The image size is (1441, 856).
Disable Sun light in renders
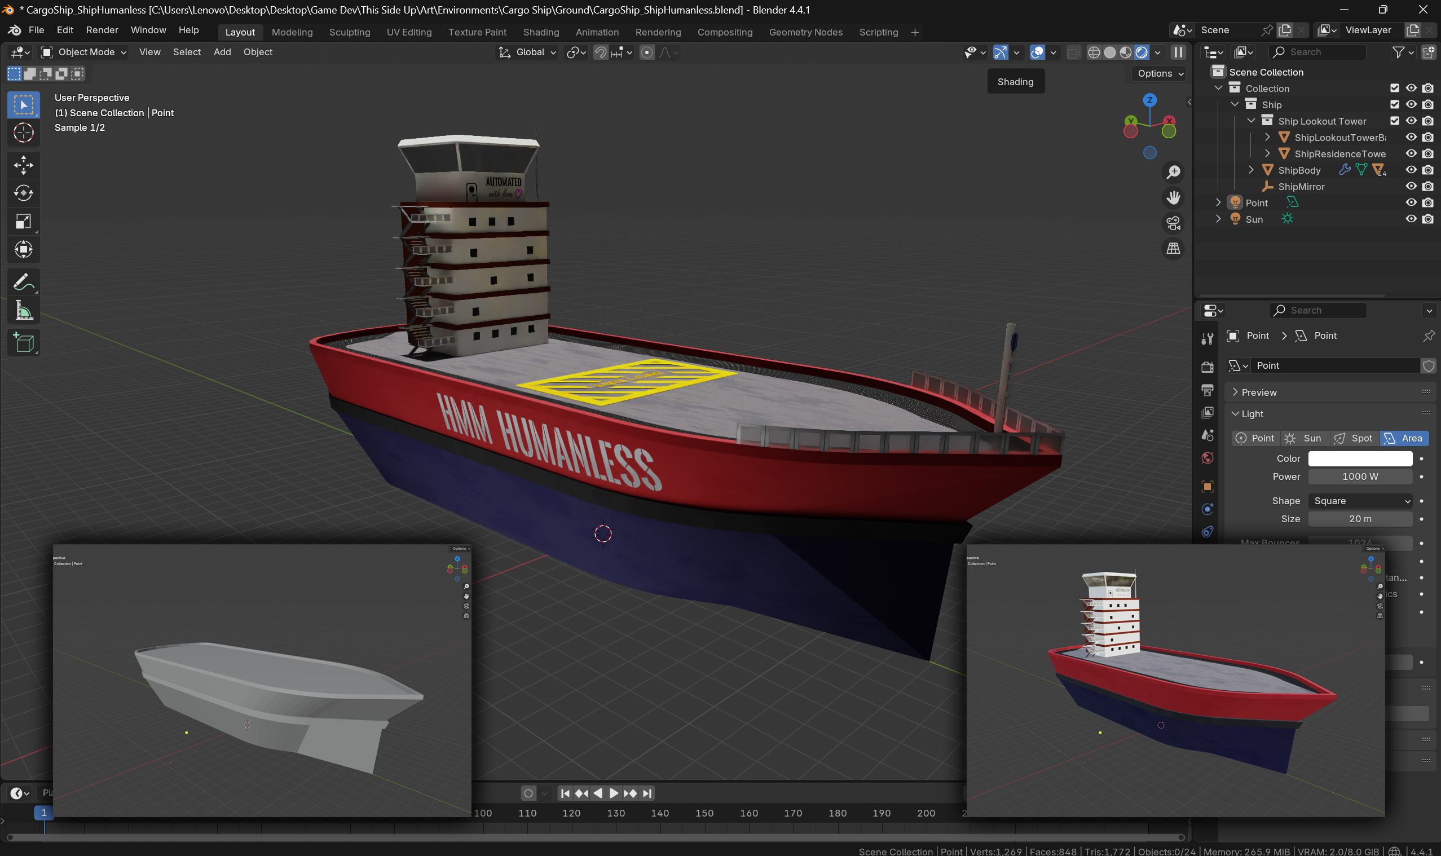click(1427, 219)
